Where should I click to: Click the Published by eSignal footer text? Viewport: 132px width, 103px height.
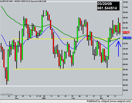(x=109, y=101)
